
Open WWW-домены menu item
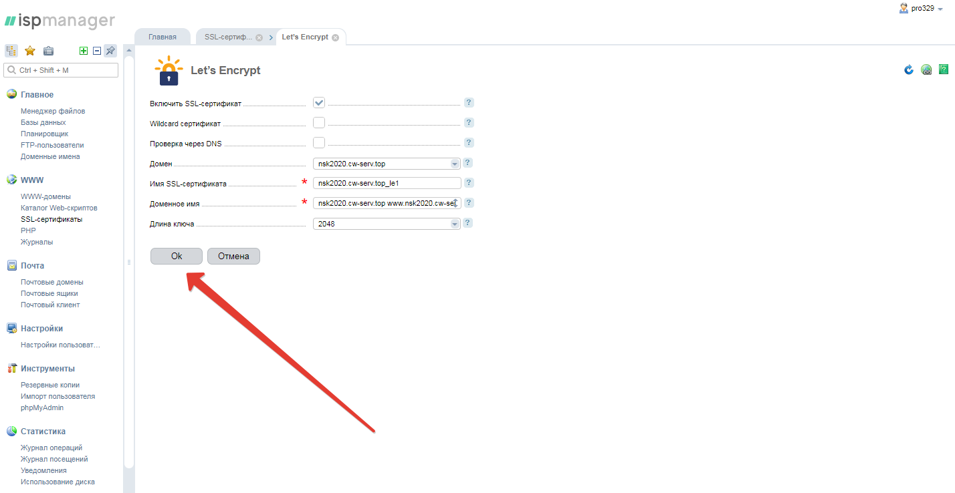pos(46,196)
